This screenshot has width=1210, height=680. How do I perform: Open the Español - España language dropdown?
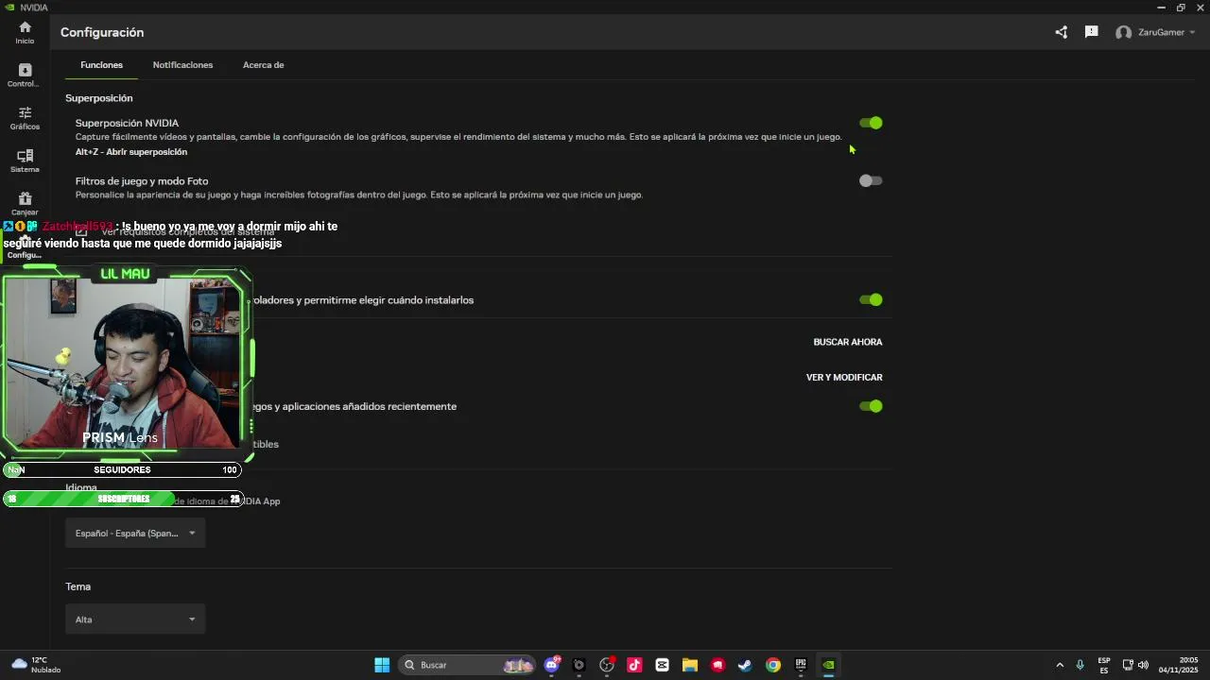point(135,533)
